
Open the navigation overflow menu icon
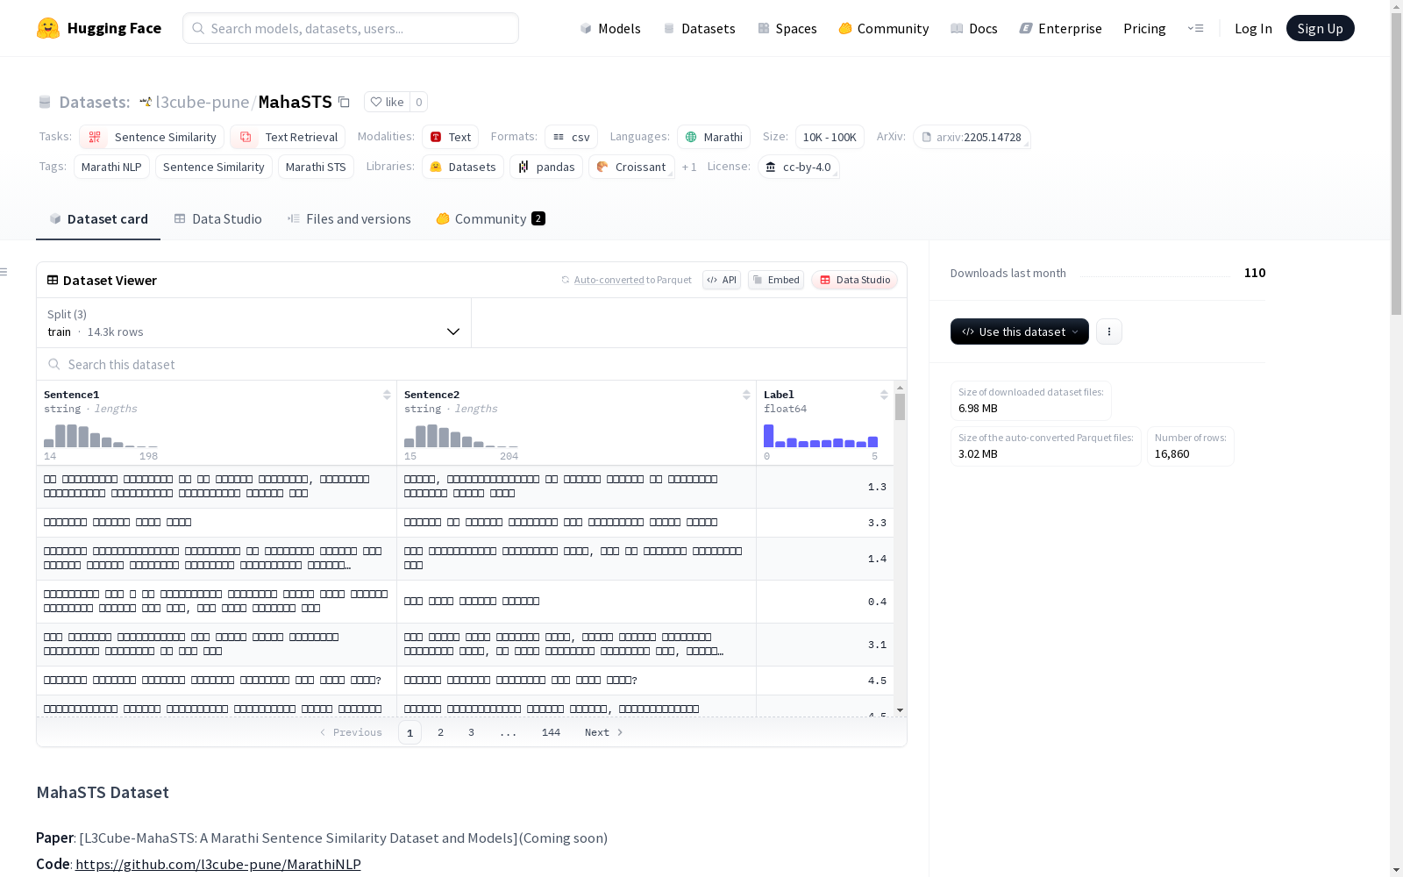click(1195, 28)
